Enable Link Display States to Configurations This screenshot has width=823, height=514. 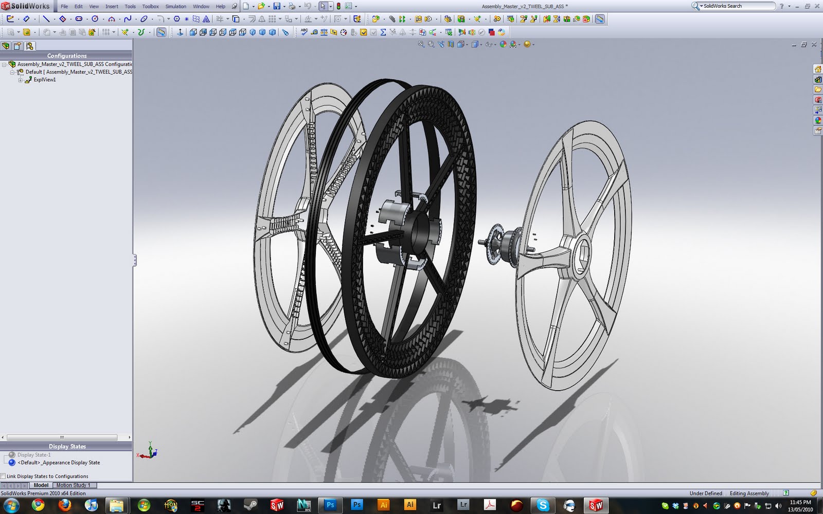click(3, 476)
